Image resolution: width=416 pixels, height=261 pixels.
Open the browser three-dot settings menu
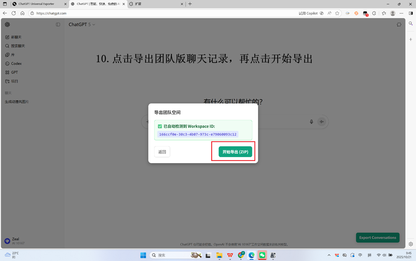[x=401, y=13]
